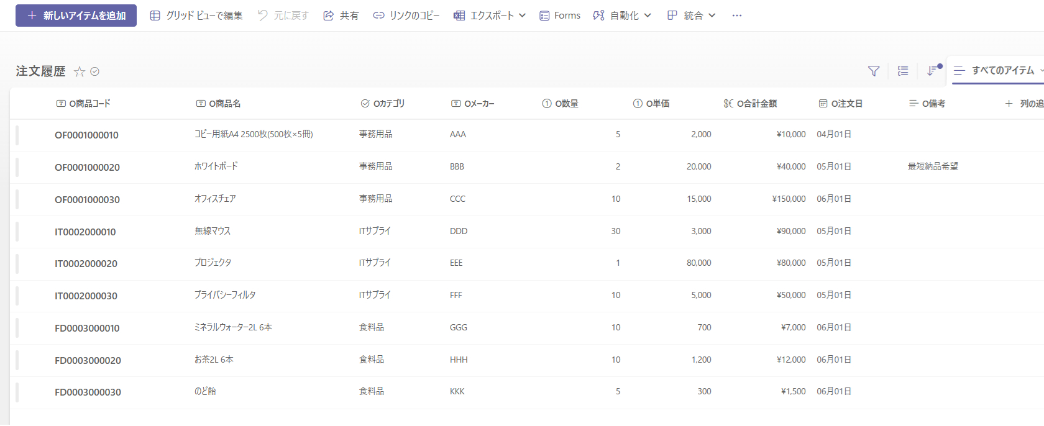Open the more options ellipsis menu

(737, 16)
